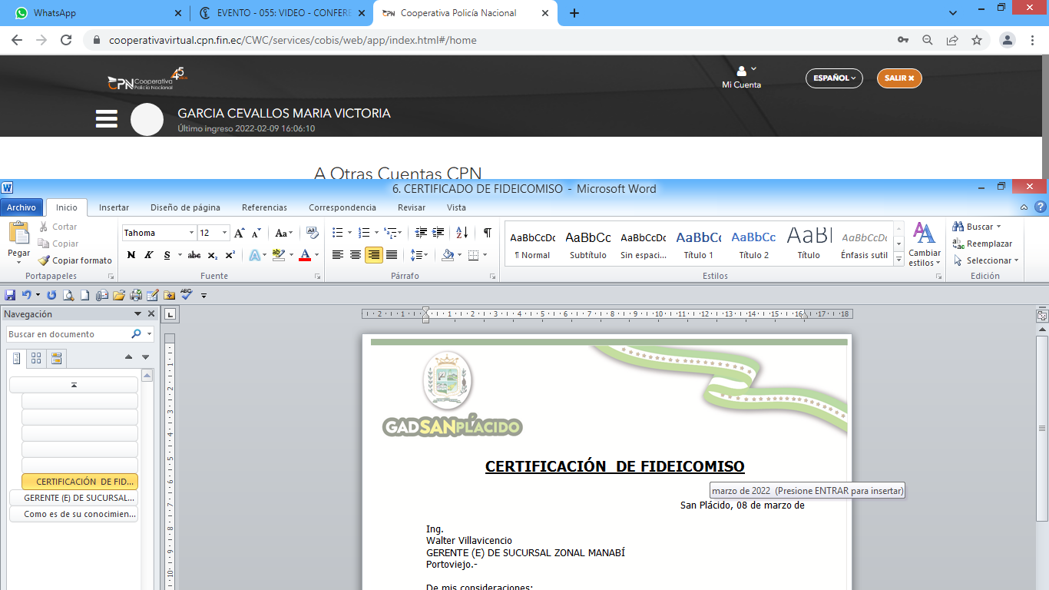Viewport: 1049px width, 590px height.
Task: Open the font size 12 dropdown
Action: click(224, 233)
